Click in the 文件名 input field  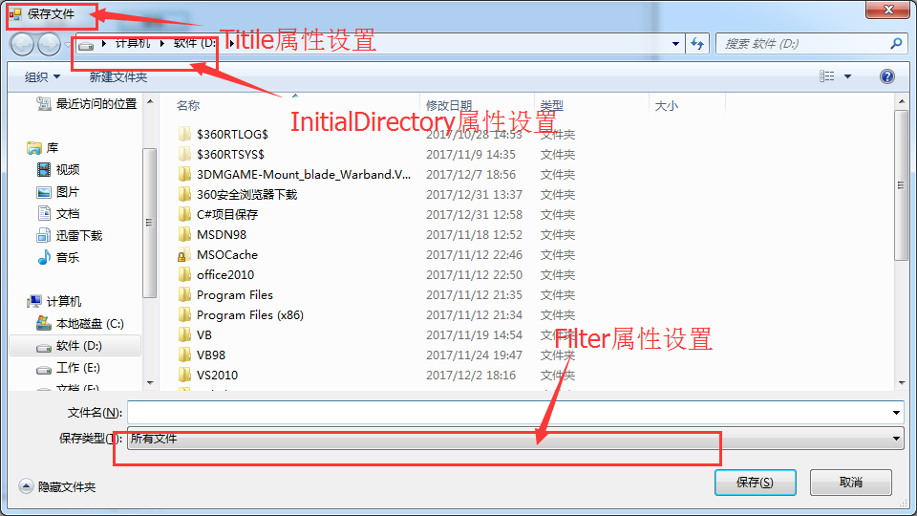point(509,413)
